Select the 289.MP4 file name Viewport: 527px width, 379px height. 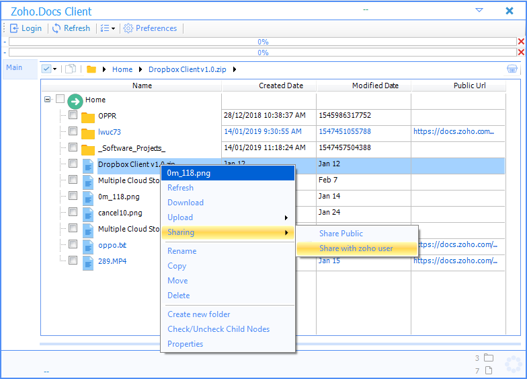point(112,261)
